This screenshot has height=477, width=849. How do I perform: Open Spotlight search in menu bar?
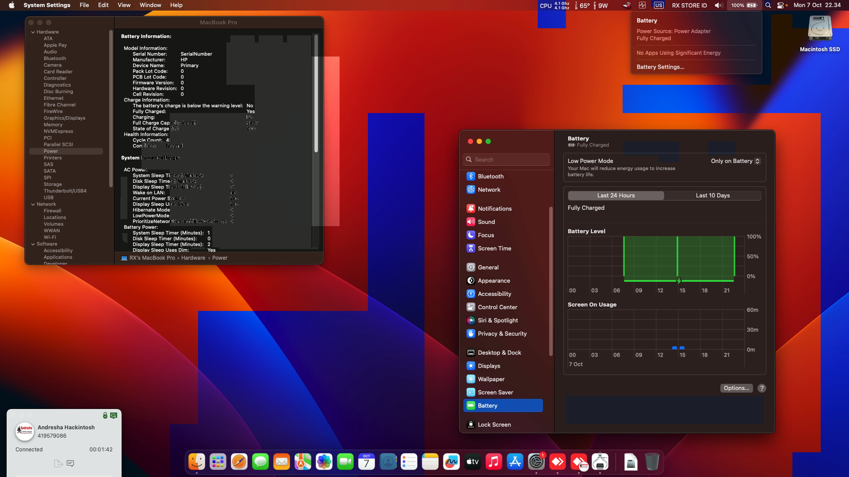(x=768, y=5)
